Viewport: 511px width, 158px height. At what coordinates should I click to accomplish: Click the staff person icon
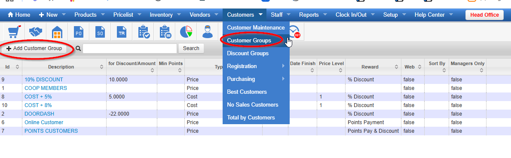tap(208, 32)
